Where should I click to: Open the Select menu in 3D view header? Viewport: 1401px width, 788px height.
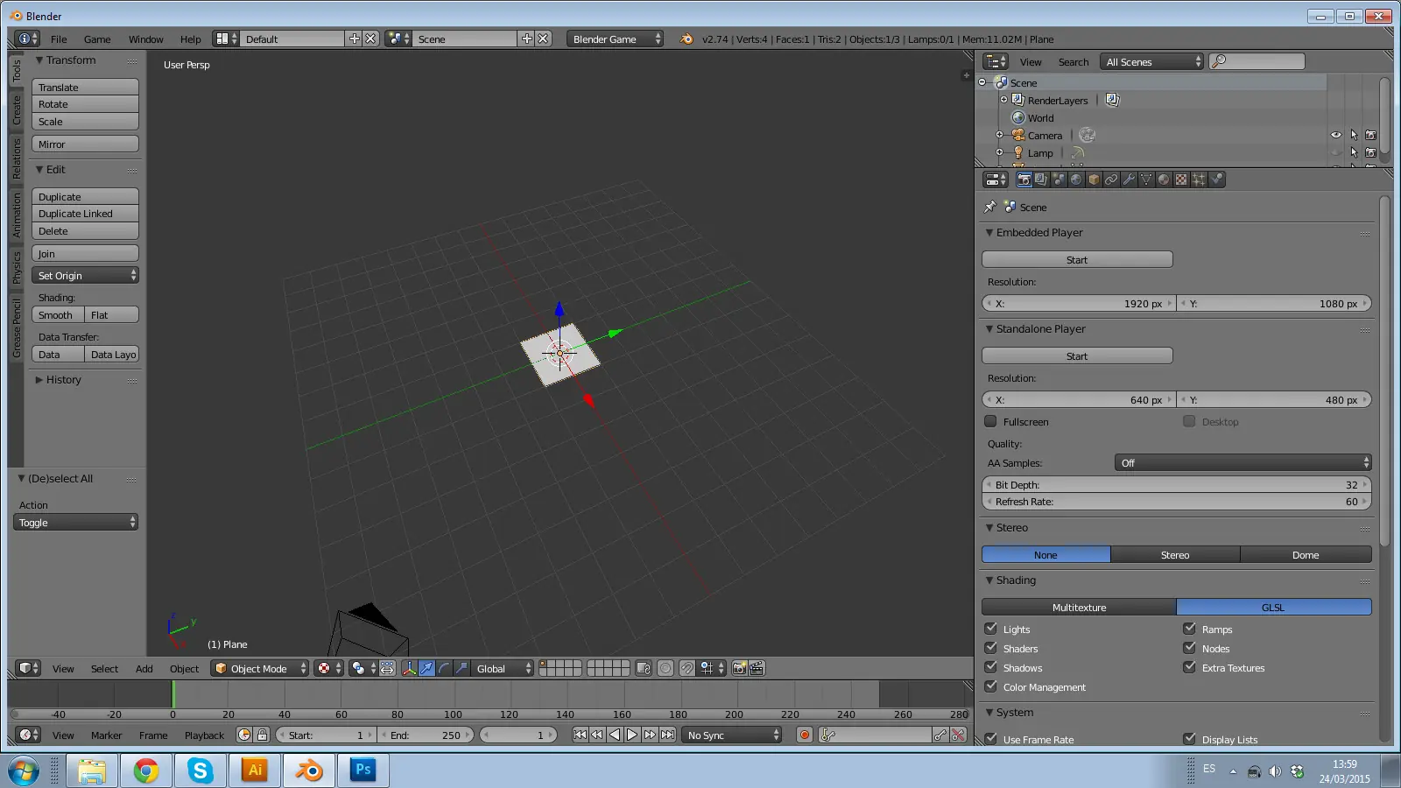(x=104, y=668)
